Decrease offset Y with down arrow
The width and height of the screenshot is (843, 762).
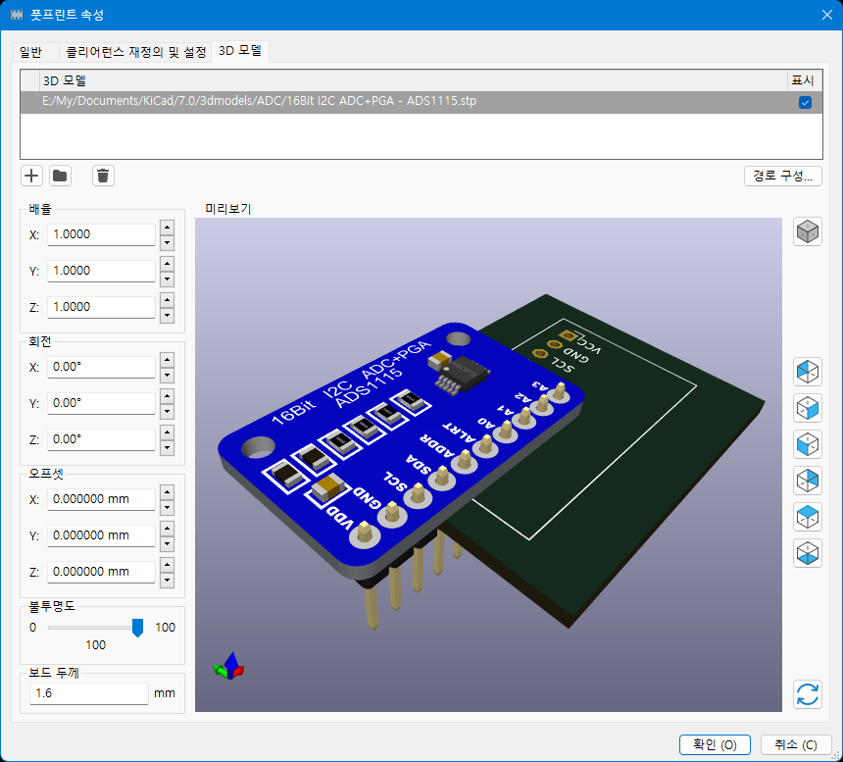click(168, 543)
